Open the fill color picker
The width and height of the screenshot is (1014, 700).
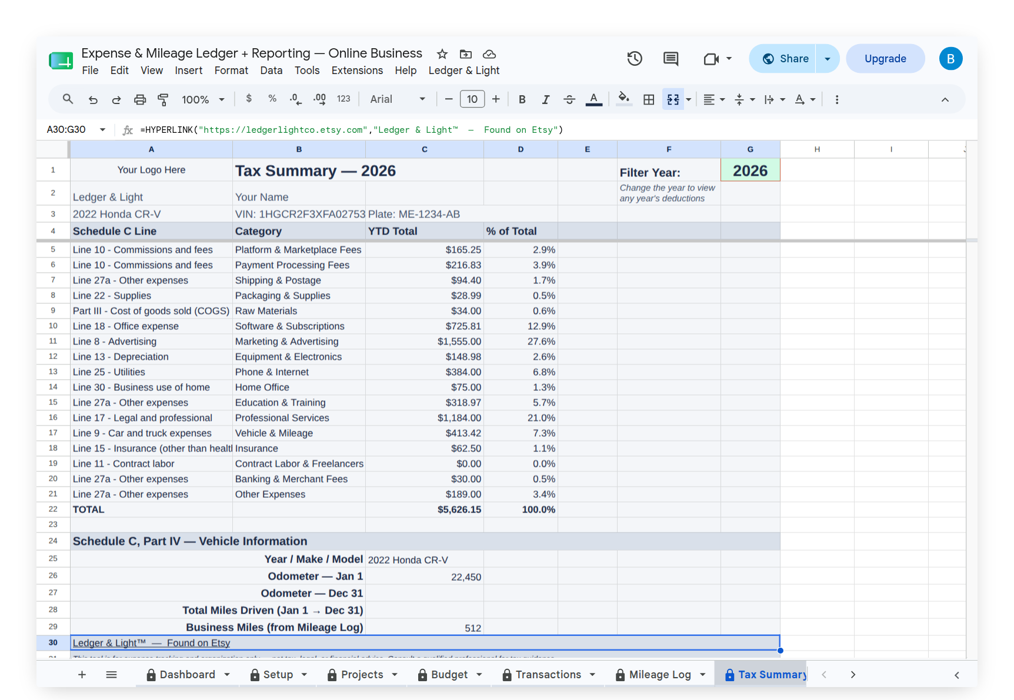click(624, 99)
